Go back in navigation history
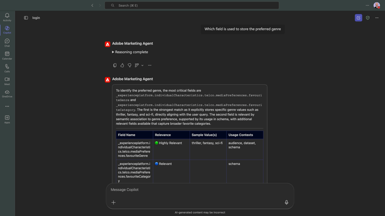385x216 pixels. tap(92, 6)
